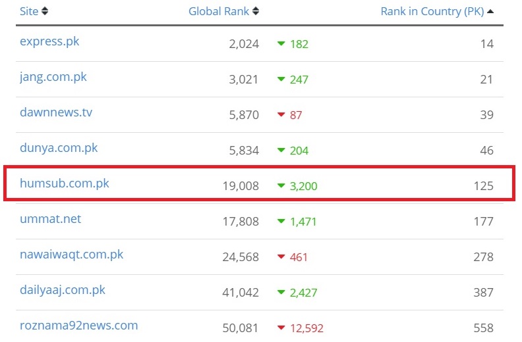Click the green arrow beside 3,200
522x342 pixels.
281,185
